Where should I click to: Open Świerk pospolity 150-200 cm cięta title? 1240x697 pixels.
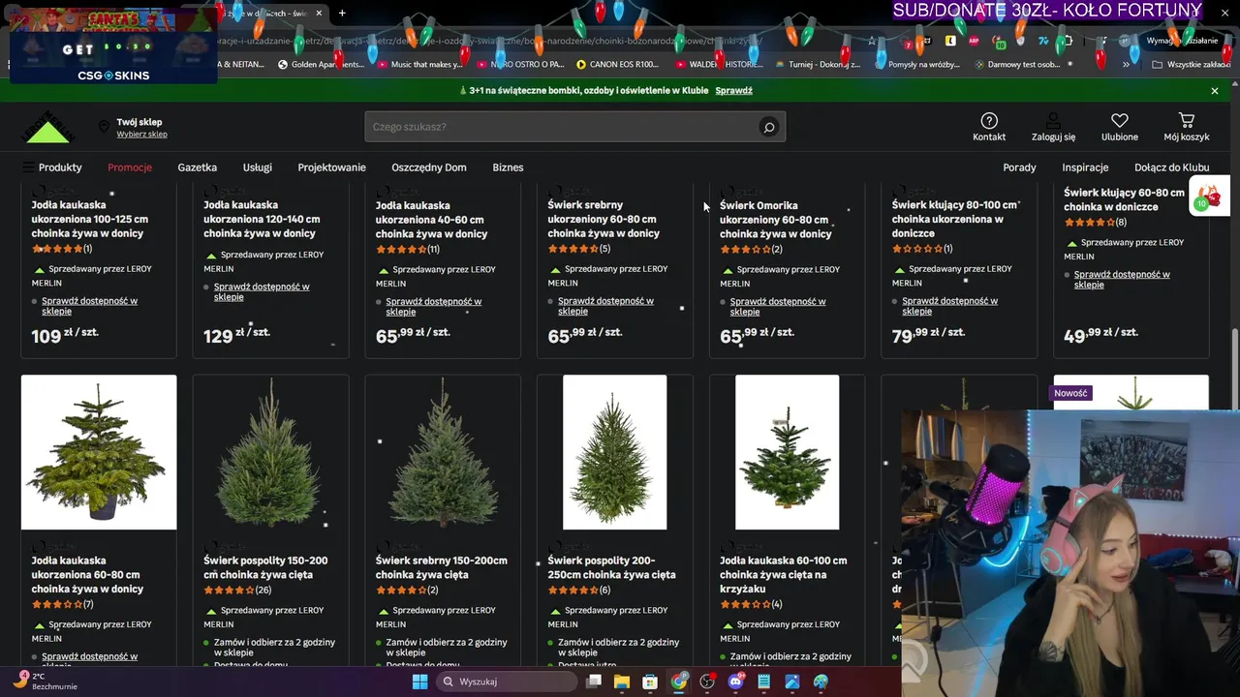[265, 567]
